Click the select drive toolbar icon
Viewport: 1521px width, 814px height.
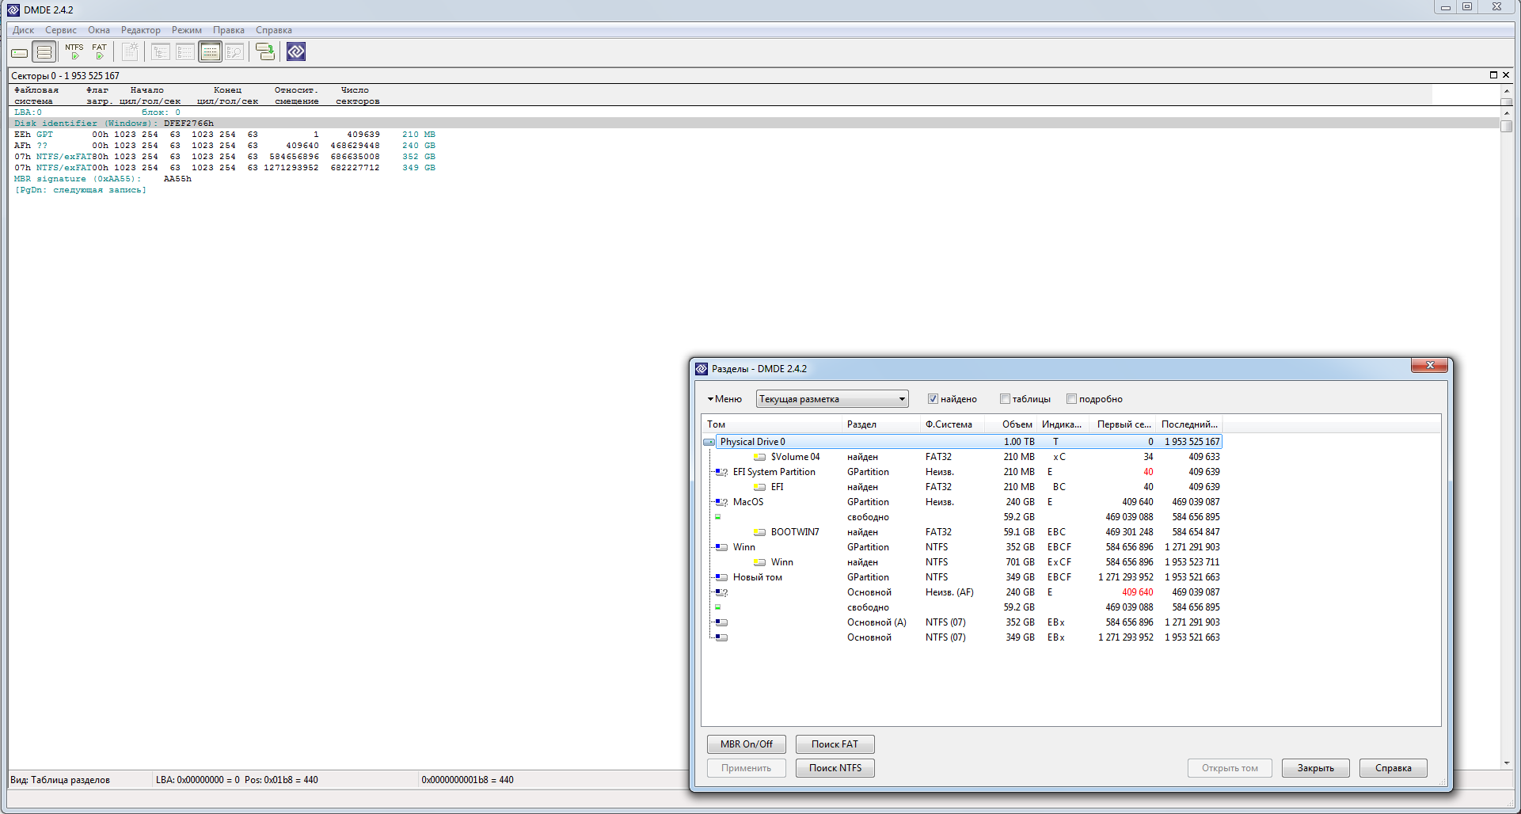pos(20,53)
